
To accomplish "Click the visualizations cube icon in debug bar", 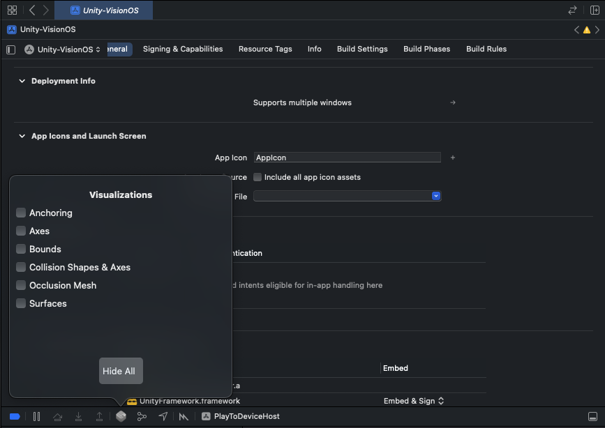I will tap(121, 416).
